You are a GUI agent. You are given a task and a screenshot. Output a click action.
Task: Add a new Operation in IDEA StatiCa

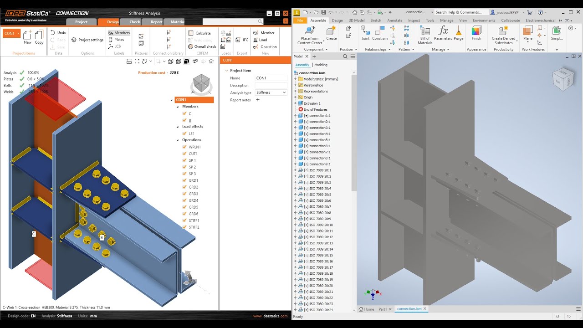pos(265,46)
